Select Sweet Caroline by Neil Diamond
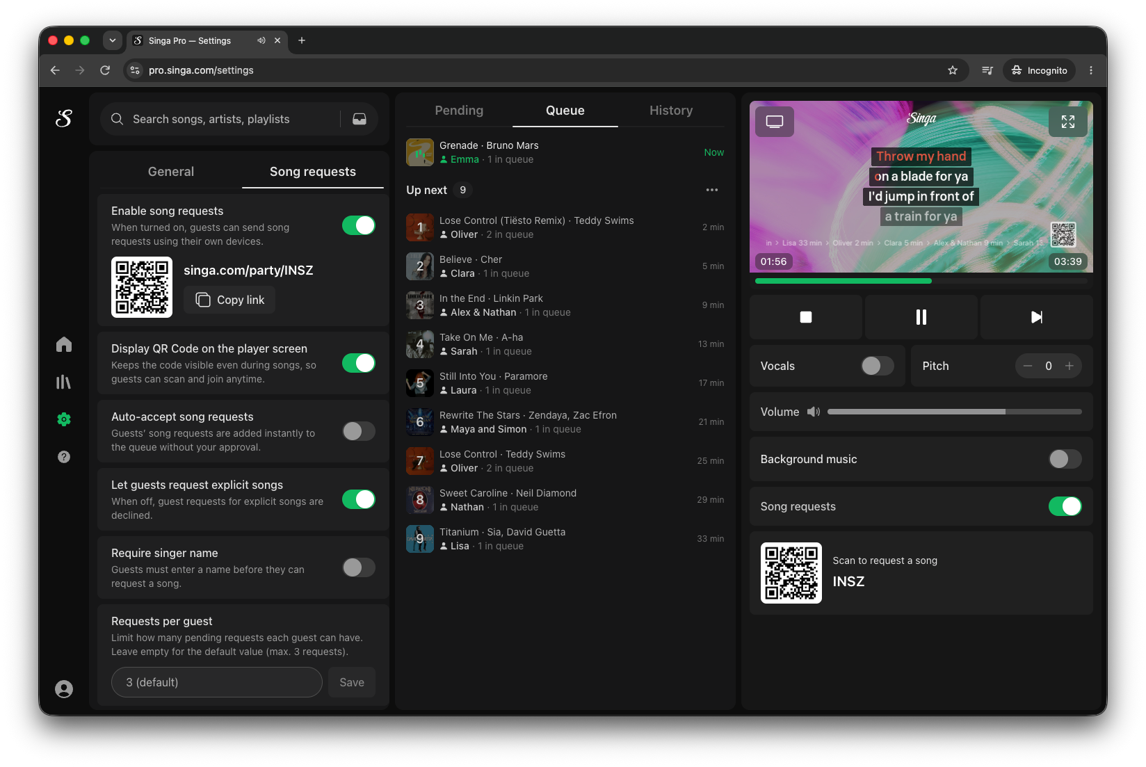This screenshot has height=767, width=1146. pos(565,500)
